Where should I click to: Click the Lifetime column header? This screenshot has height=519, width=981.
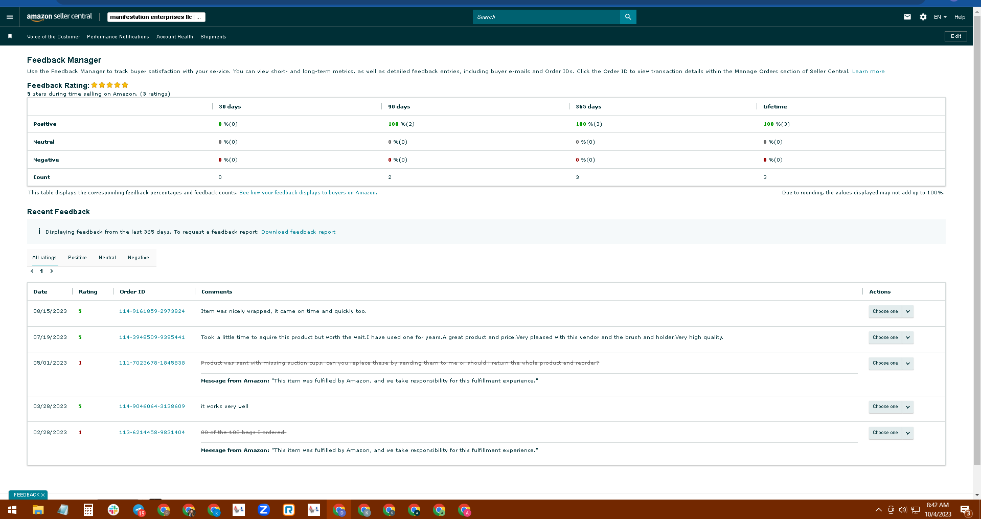coord(775,107)
